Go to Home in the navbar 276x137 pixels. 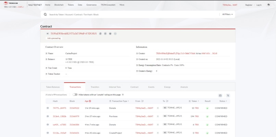click(x=48, y=5)
